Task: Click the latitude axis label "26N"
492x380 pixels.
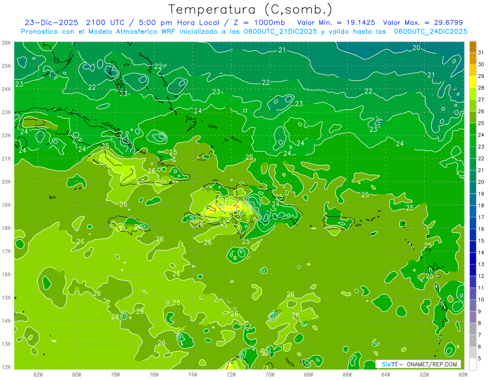Action: point(6,43)
